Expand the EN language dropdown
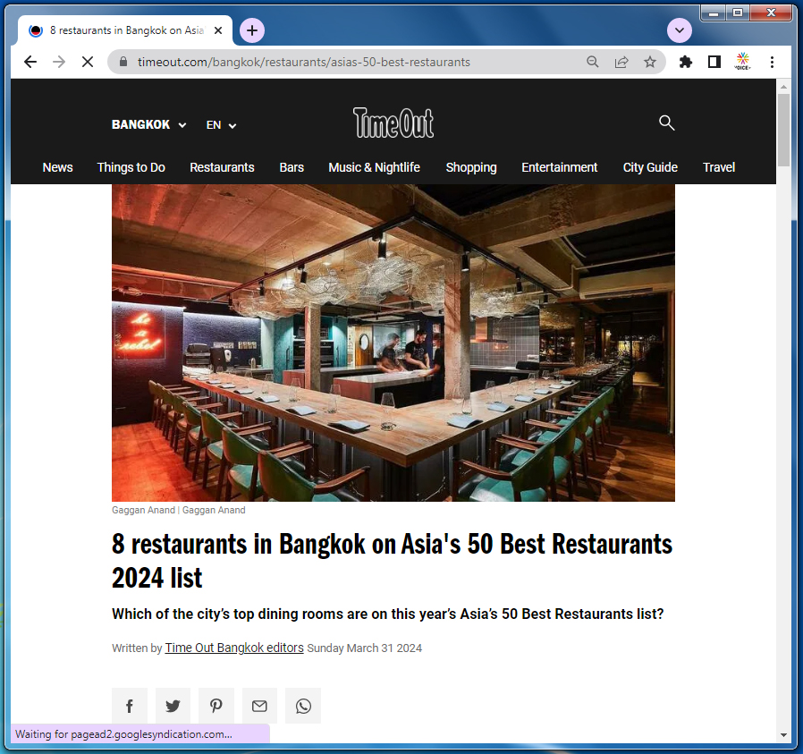 point(221,125)
